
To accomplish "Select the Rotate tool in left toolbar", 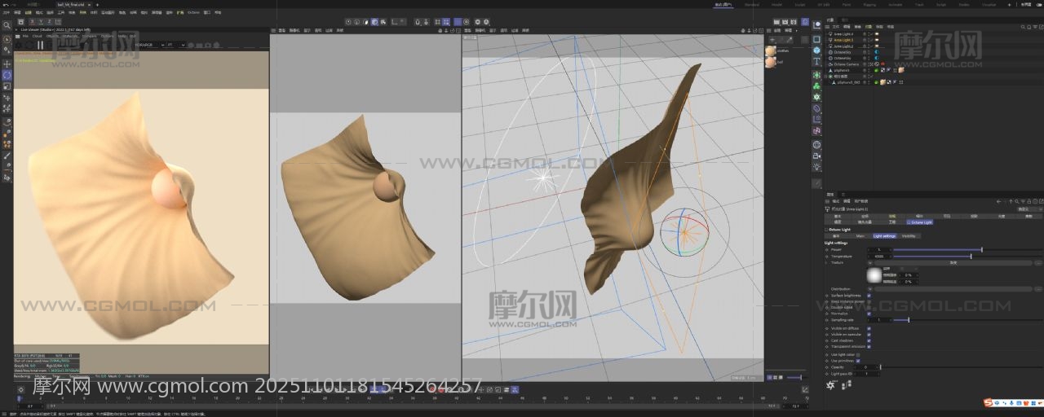I will 7,75.
